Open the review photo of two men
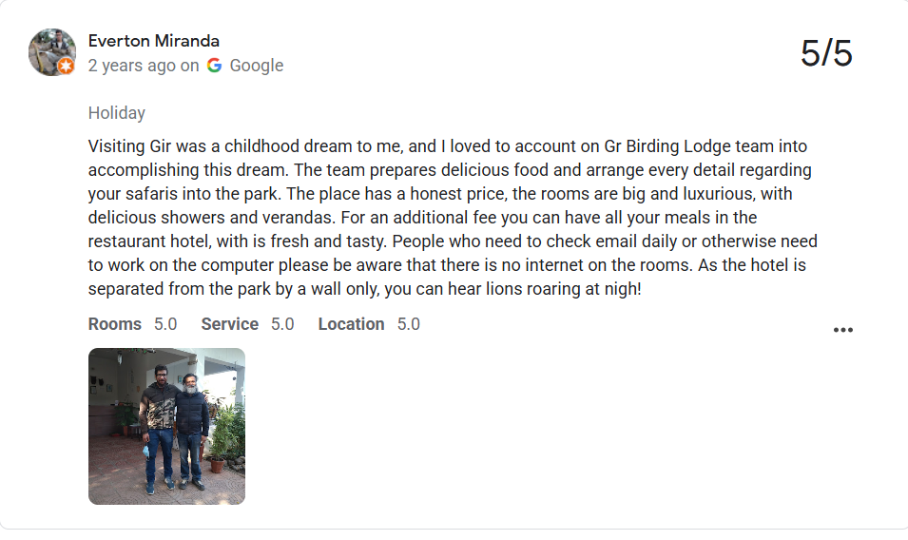The height and width of the screenshot is (540, 908). pyautogui.click(x=166, y=426)
